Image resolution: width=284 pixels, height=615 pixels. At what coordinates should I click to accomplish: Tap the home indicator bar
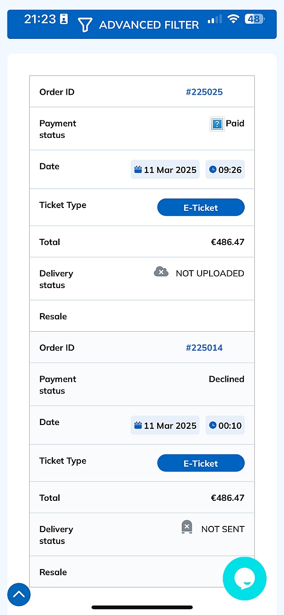click(x=142, y=607)
